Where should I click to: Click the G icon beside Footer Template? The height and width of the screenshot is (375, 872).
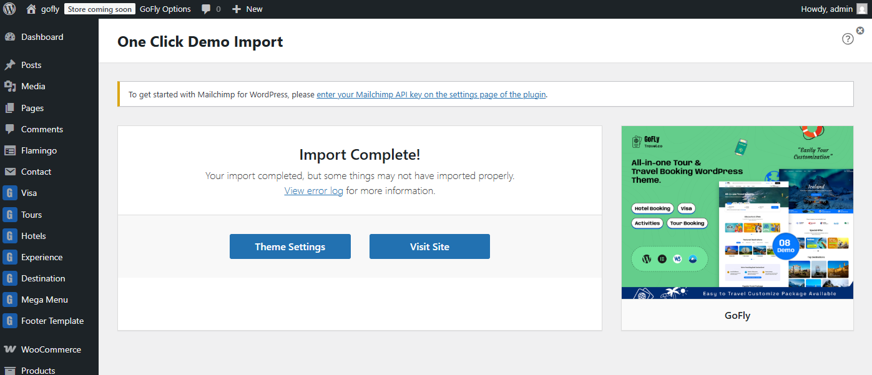pos(10,321)
